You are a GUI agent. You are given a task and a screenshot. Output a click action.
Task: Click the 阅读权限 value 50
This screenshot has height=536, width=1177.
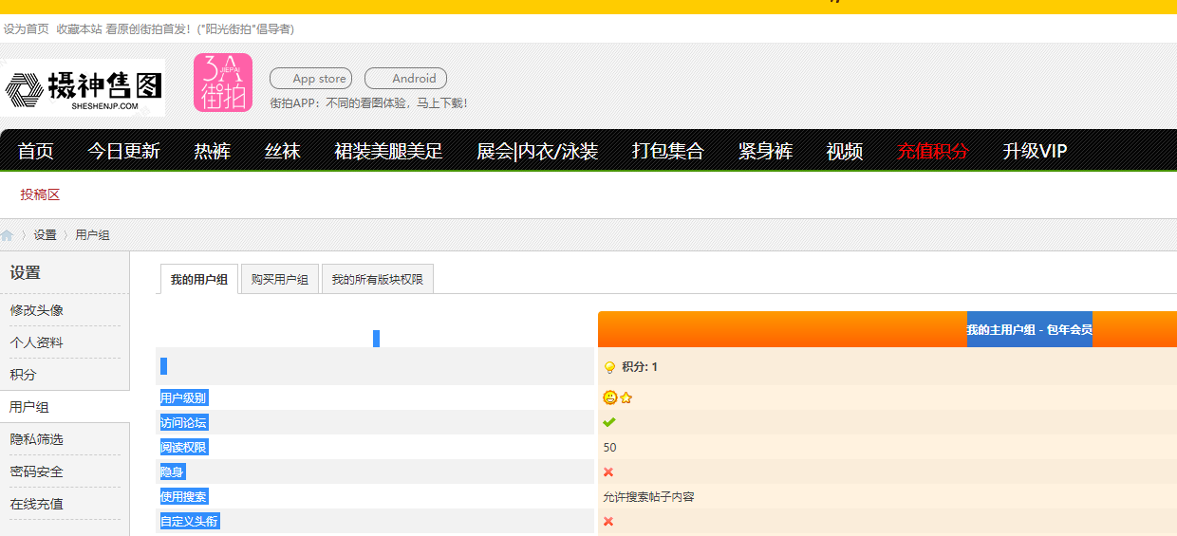pyautogui.click(x=609, y=447)
